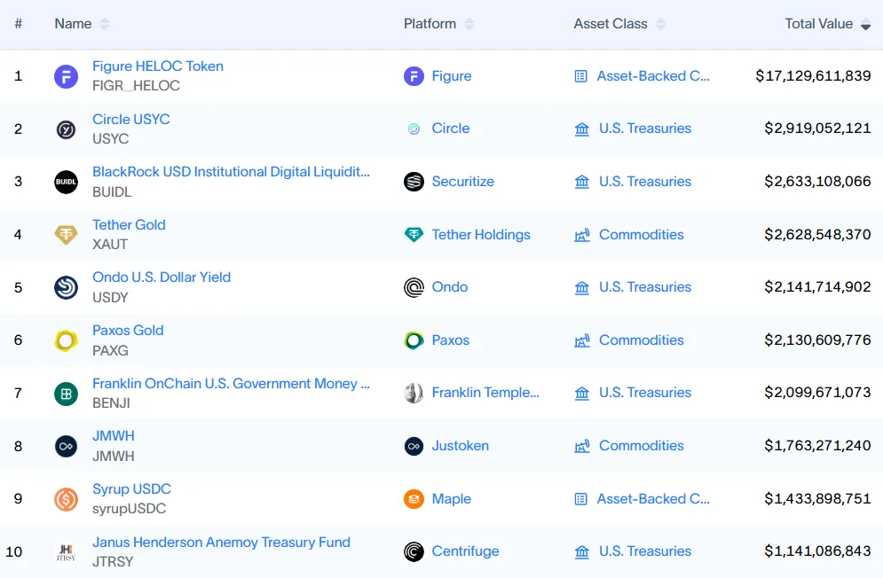The height and width of the screenshot is (578, 883).
Task: Open Franklin OnChain U.S. Government Money link
Action: click(x=231, y=384)
